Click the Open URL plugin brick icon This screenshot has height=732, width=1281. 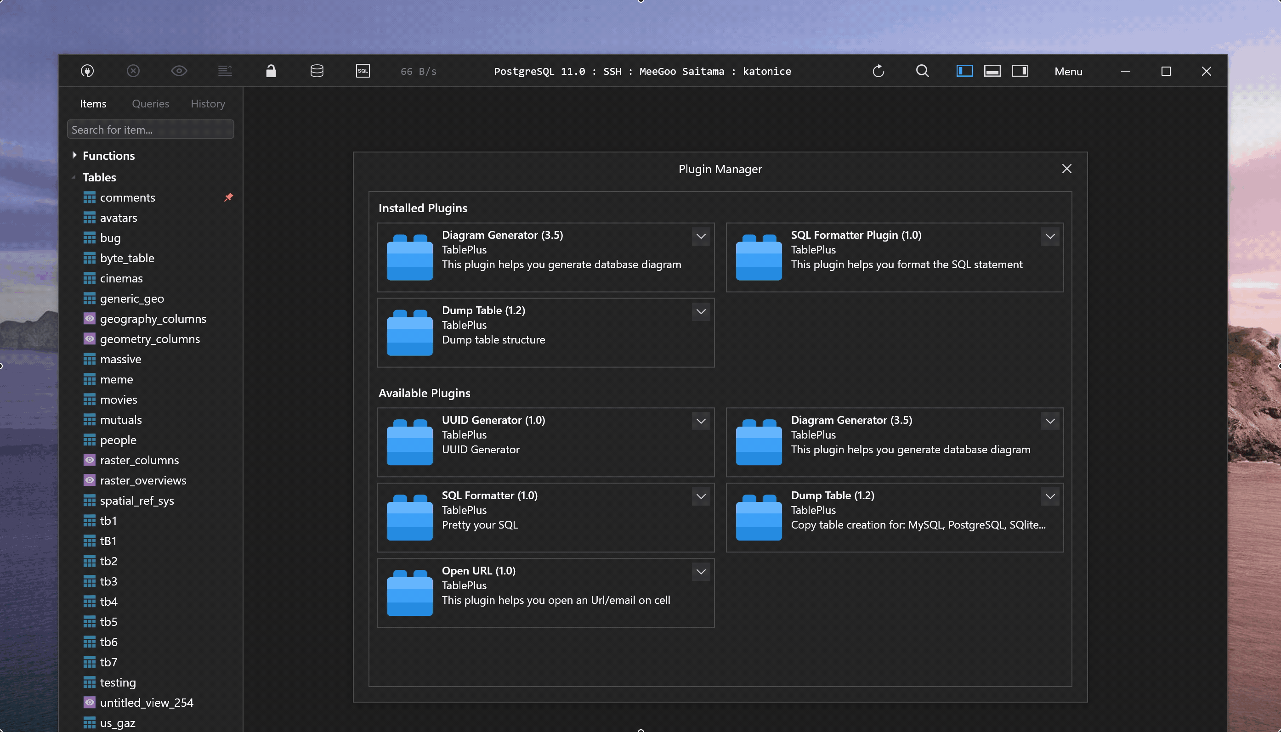pyautogui.click(x=409, y=593)
